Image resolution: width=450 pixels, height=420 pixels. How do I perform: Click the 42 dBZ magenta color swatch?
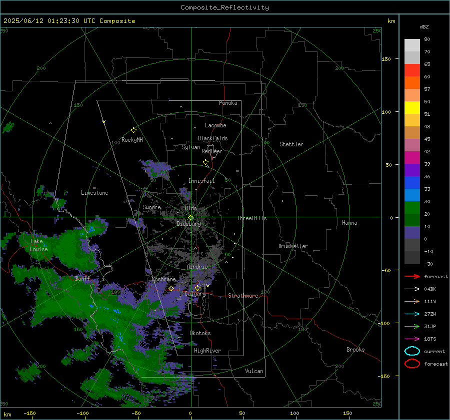[412, 158]
